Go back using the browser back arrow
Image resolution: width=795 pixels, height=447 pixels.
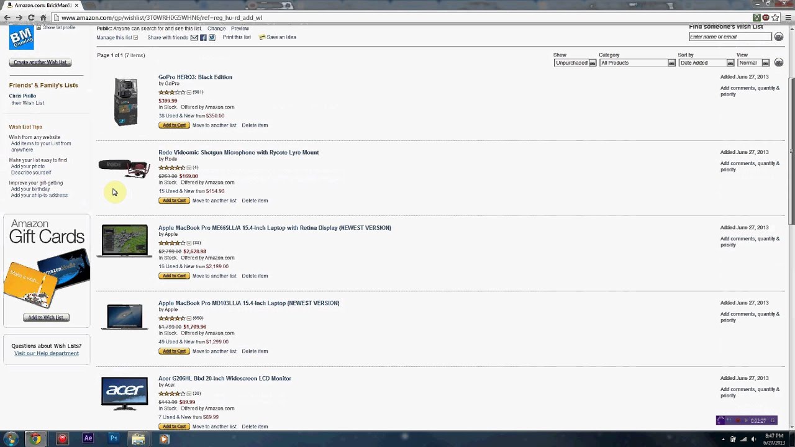(7, 17)
